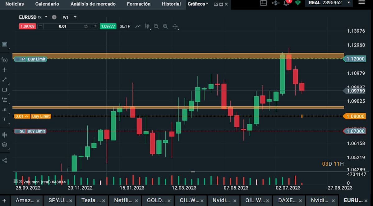Zoom in the chart with magnifier plus
Screen dimensions: 373x206
(x=165, y=26)
